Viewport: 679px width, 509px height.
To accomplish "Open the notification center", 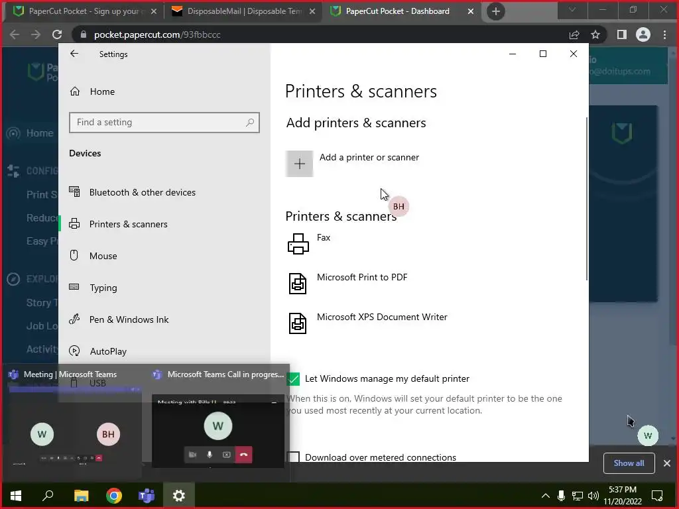I will click(657, 496).
